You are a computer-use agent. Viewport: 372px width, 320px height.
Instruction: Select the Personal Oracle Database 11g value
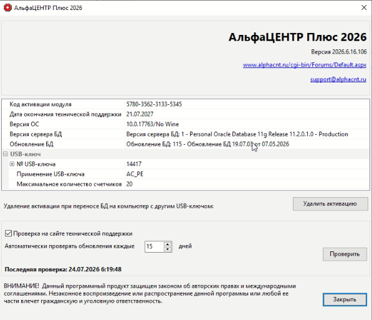tap(237, 134)
